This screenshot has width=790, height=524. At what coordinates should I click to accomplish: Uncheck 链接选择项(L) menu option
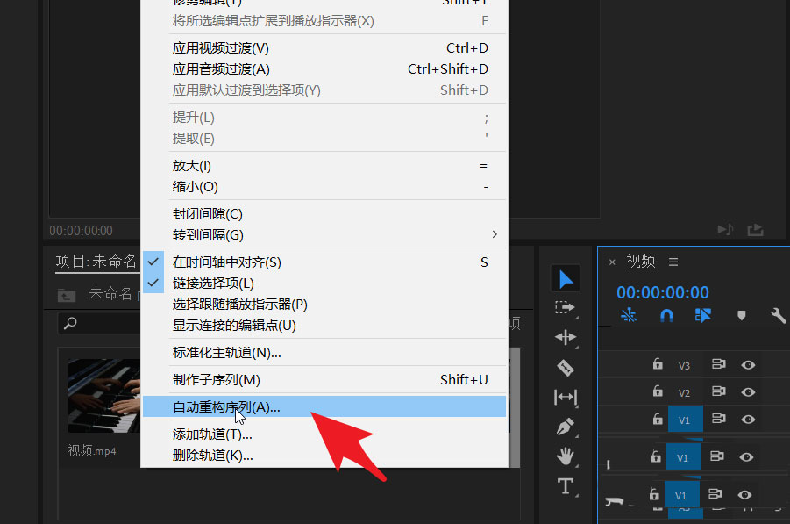[x=324, y=284]
